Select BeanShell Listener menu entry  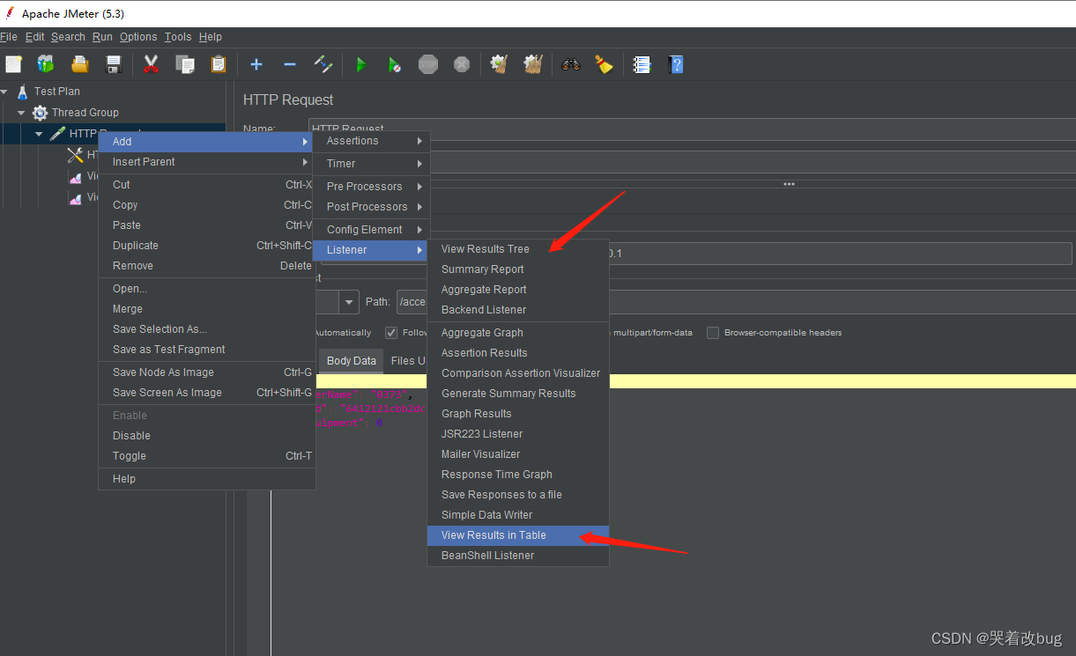[518, 556]
